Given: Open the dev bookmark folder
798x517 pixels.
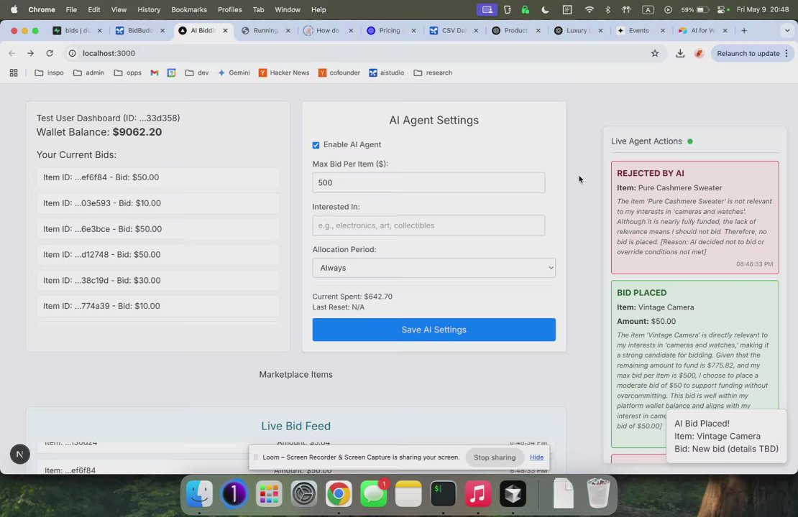Looking at the screenshot, I should [x=197, y=73].
